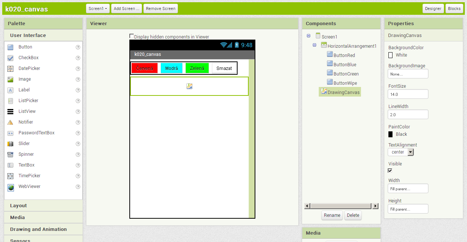Uncheck the Visible property checkbox
Screen dimensions: 467x242
pos(390,171)
